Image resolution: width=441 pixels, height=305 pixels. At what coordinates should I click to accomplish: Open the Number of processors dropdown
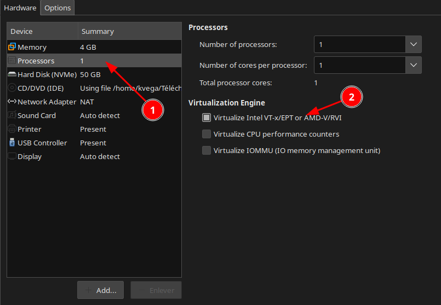tap(413, 44)
